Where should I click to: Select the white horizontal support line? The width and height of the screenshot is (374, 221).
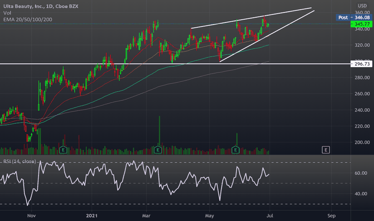[175, 64]
